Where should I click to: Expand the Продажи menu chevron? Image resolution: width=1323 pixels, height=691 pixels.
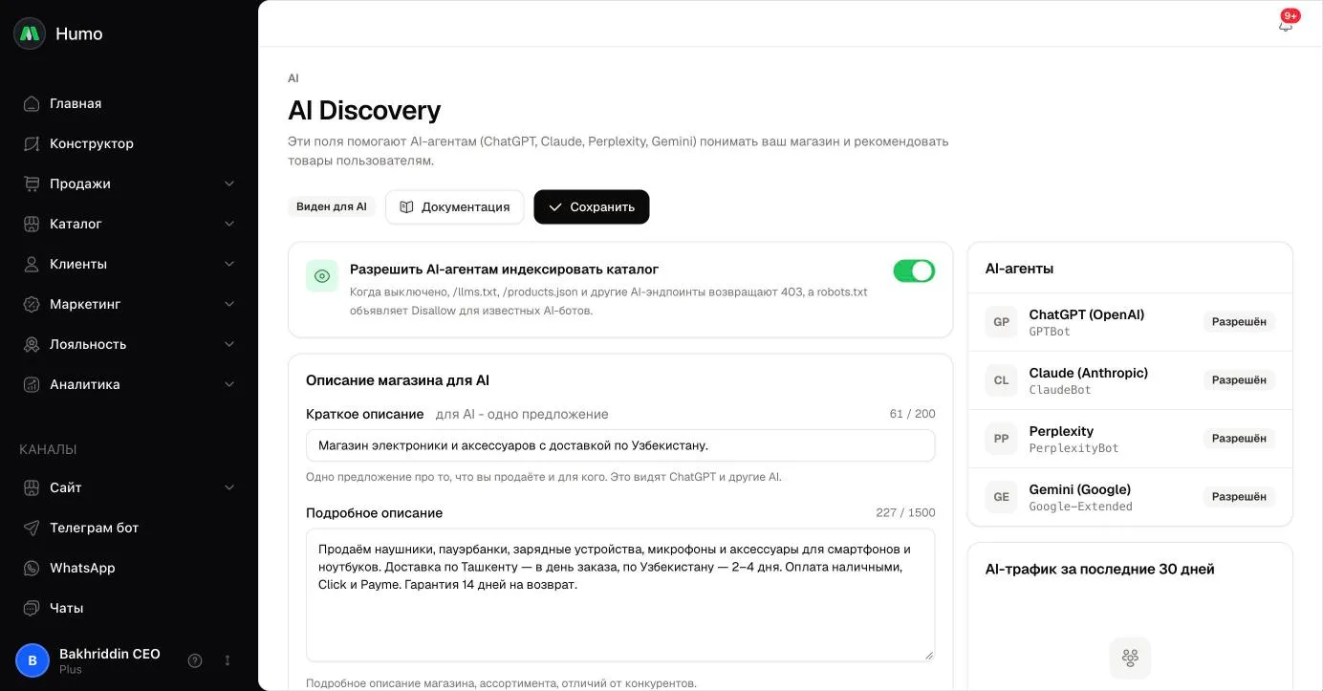229,184
